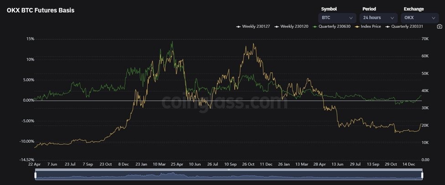This screenshot has width=445, height=185.
Task: Click the 13 Sep date label
Action: click(373, 164)
